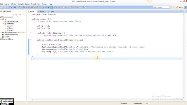Switch to Java EE perspective
Viewport: 187px width, 105px height.
[180, 7]
